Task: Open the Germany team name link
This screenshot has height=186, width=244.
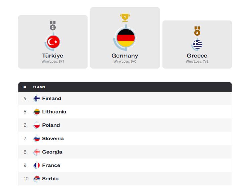Action: tap(125, 56)
